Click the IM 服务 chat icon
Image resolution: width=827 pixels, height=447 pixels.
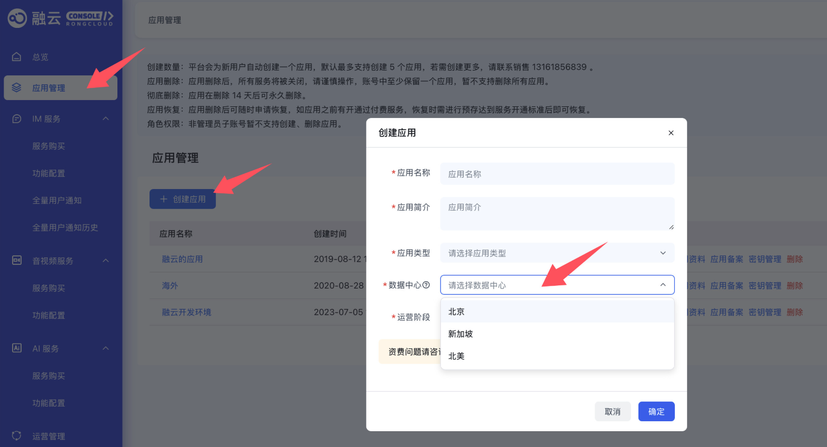coord(17,119)
